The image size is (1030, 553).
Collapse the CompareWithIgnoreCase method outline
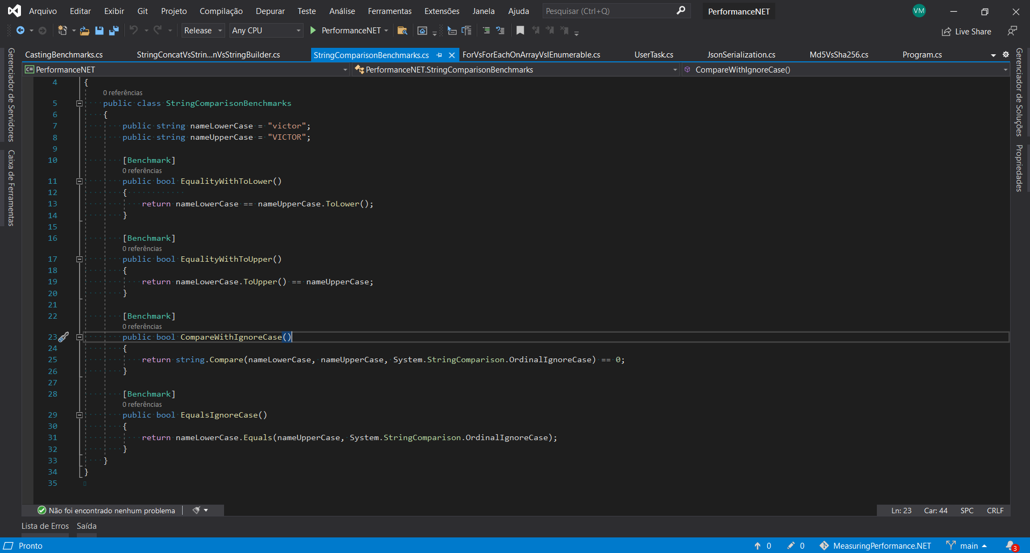(x=79, y=337)
